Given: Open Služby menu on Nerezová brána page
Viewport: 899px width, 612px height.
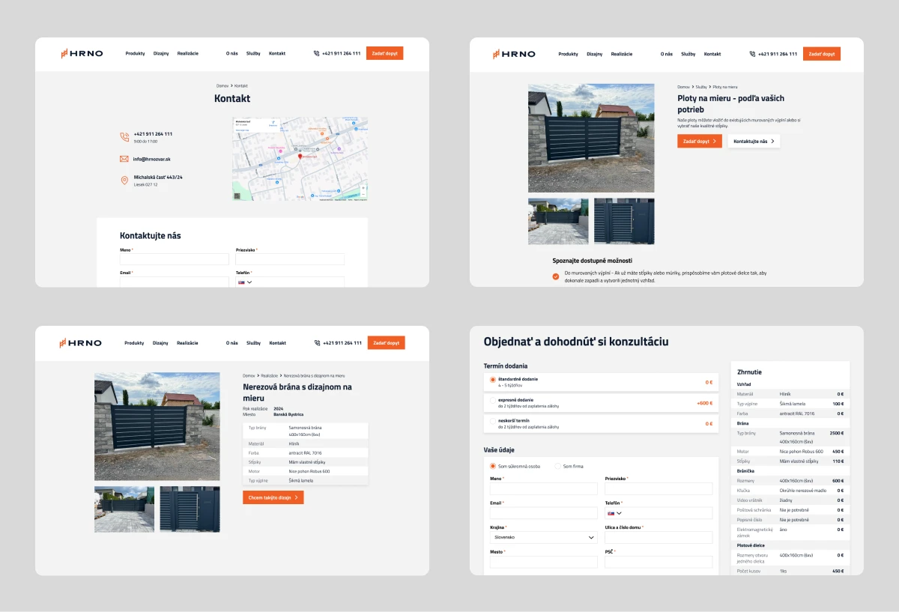Looking at the screenshot, I should click(x=253, y=343).
